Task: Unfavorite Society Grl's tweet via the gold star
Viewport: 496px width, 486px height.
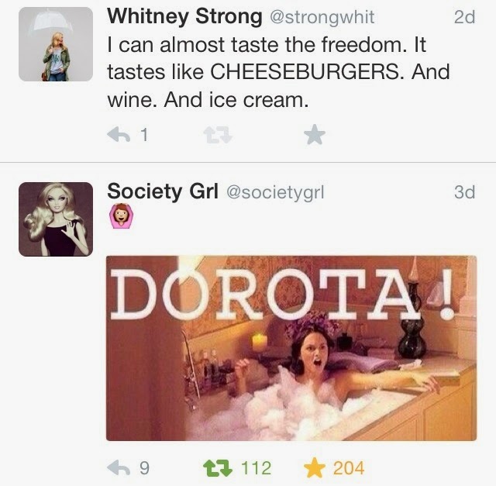Action: coord(315,467)
